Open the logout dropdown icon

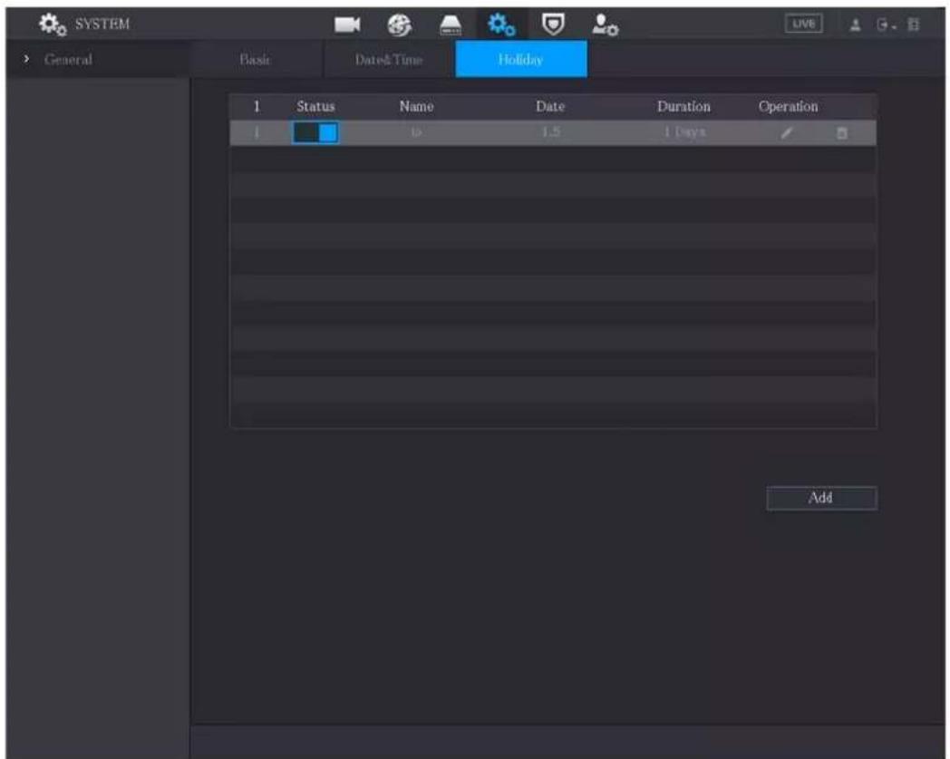click(x=886, y=24)
